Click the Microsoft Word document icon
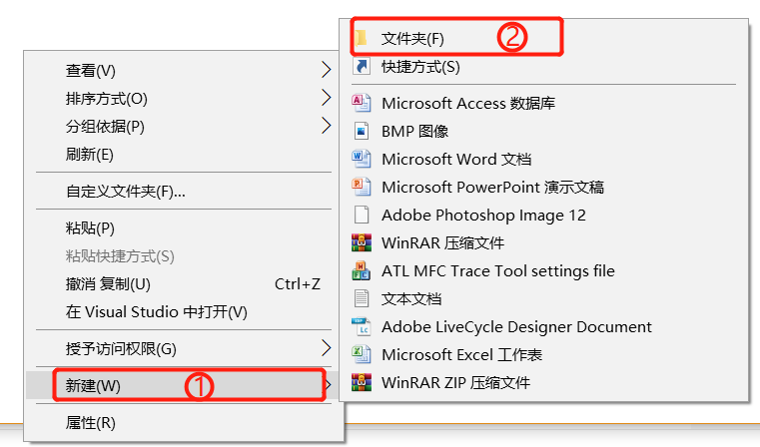The width and height of the screenshot is (760, 447). coord(362,159)
